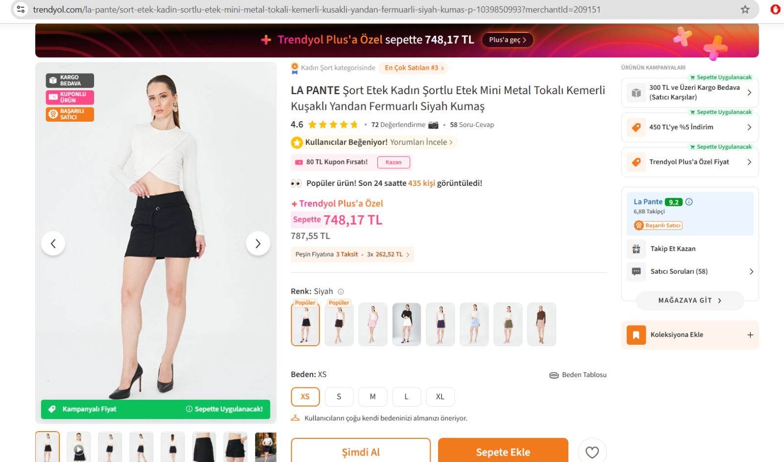Click the Sepete Ekle button
784x462 pixels.
click(x=503, y=451)
